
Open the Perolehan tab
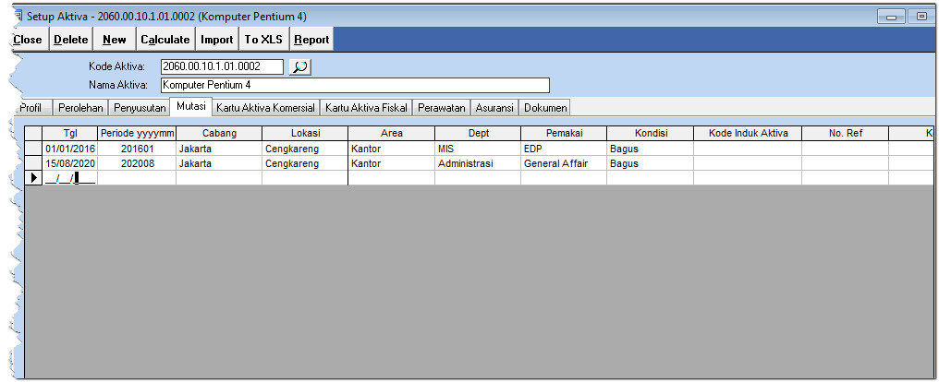coord(80,108)
